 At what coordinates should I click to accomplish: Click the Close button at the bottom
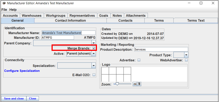pyautogui.click(x=33, y=98)
